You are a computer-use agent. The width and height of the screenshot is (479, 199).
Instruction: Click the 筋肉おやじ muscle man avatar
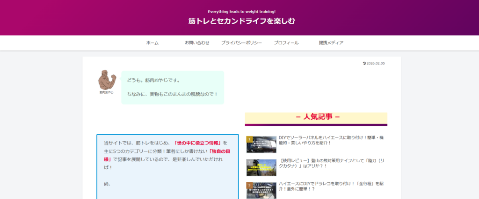[x=106, y=80]
